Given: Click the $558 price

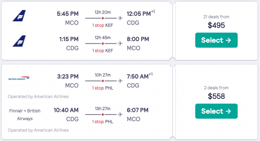Looking at the screenshot, I should tap(216, 96).
